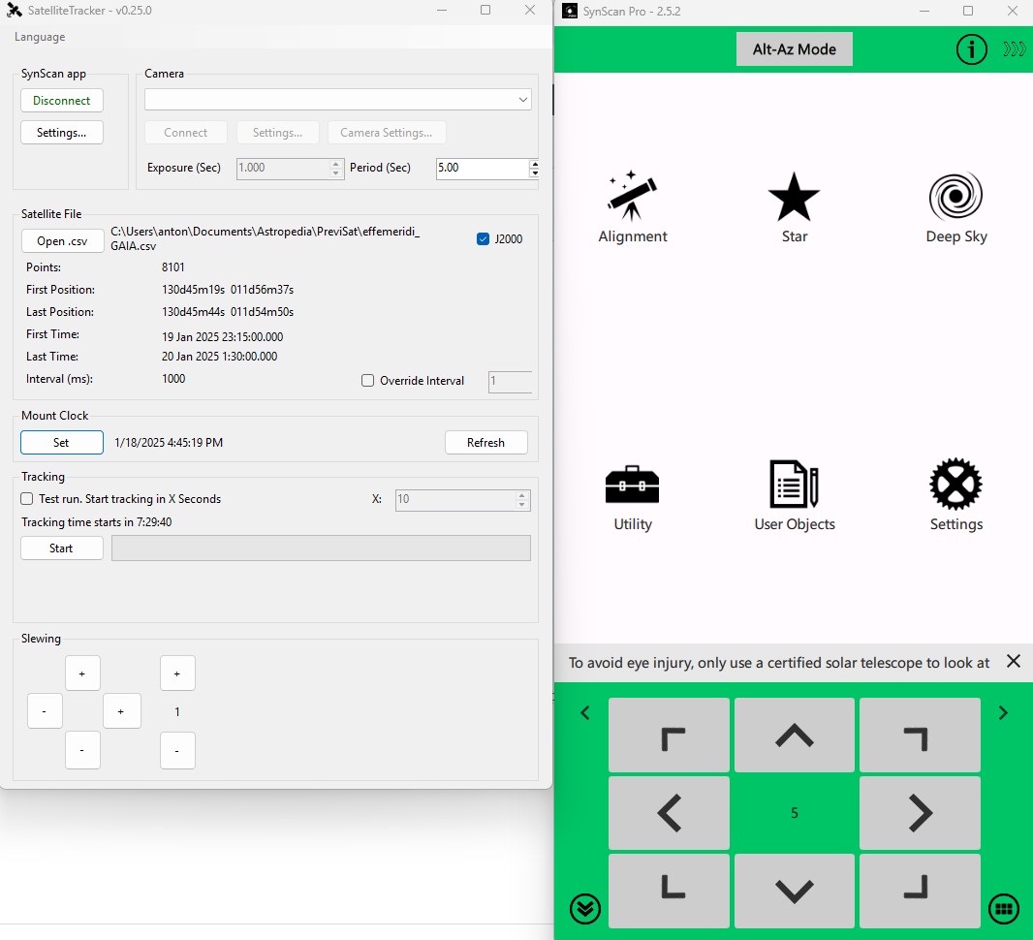The height and width of the screenshot is (940, 1033).
Task: Collapse slew pad with double-chevron circle icon
Action: click(585, 909)
